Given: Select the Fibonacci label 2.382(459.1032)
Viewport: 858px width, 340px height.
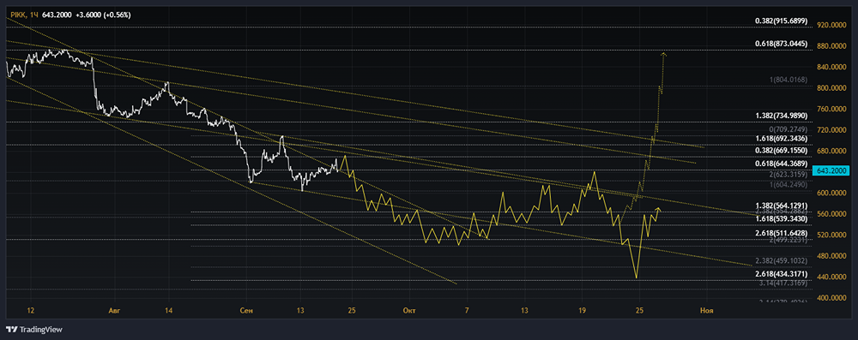Looking at the screenshot, I should (782, 260).
